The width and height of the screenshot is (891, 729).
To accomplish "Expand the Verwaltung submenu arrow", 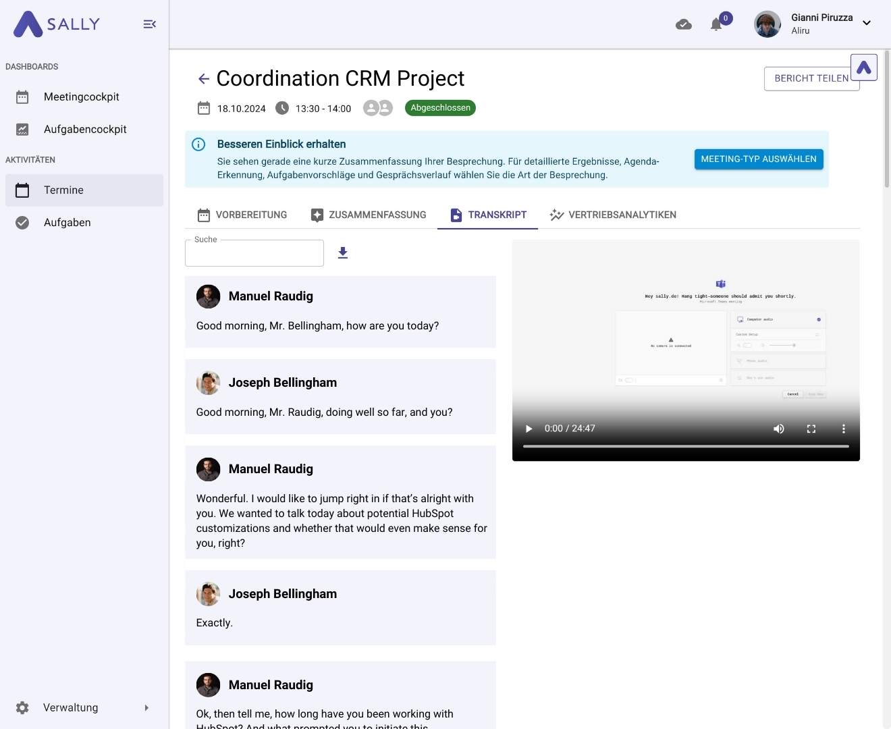I will coord(146,707).
